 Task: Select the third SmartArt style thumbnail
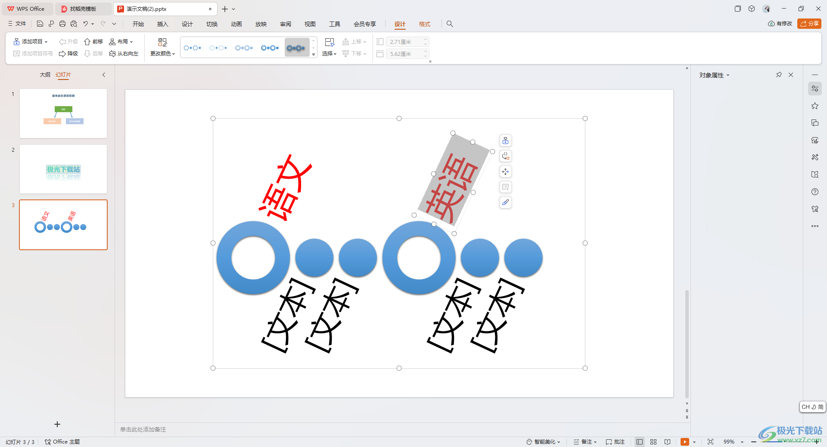click(244, 48)
